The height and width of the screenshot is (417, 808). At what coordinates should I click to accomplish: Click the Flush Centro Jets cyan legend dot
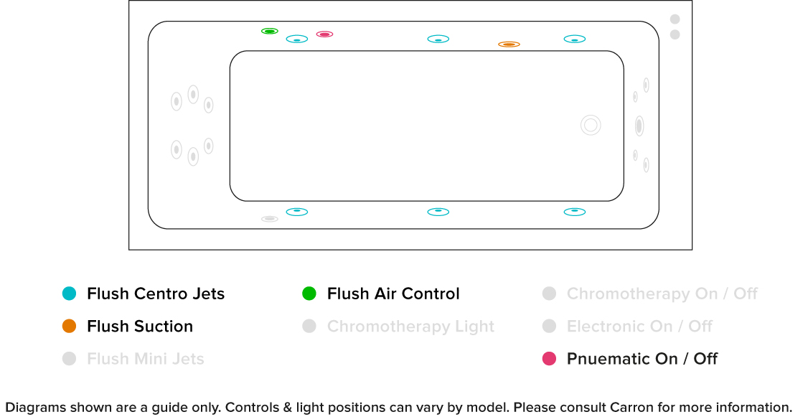click(x=69, y=294)
